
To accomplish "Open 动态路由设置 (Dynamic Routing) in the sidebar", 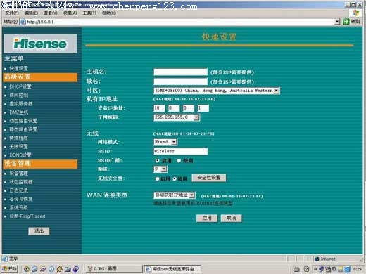I will [x=23, y=121].
